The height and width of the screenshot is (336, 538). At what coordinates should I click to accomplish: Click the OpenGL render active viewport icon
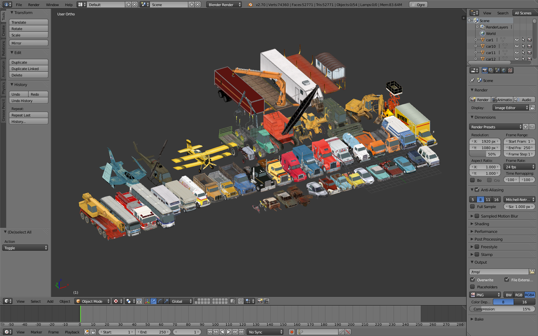(x=260, y=301)
